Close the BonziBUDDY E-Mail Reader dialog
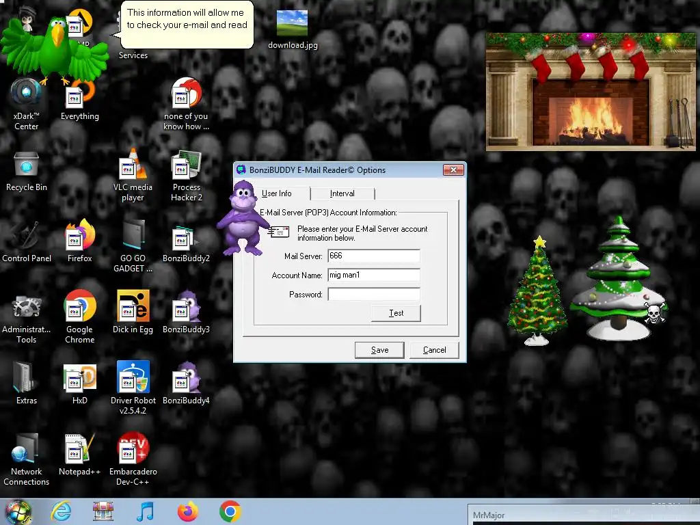 click(x=453, y=170)
